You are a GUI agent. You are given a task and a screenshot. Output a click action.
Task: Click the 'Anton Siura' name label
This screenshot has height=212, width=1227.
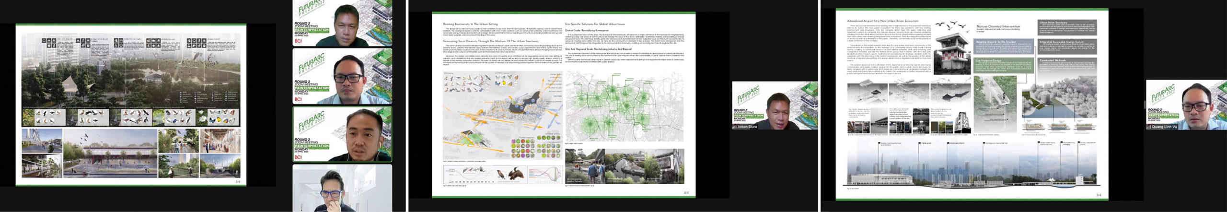coord(747,127)
